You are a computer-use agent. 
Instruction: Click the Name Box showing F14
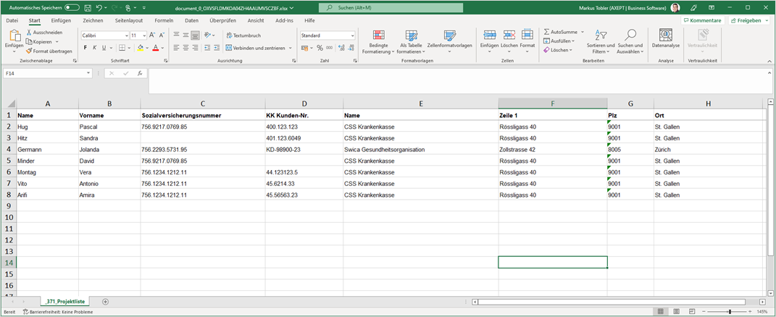click(48, 72)
